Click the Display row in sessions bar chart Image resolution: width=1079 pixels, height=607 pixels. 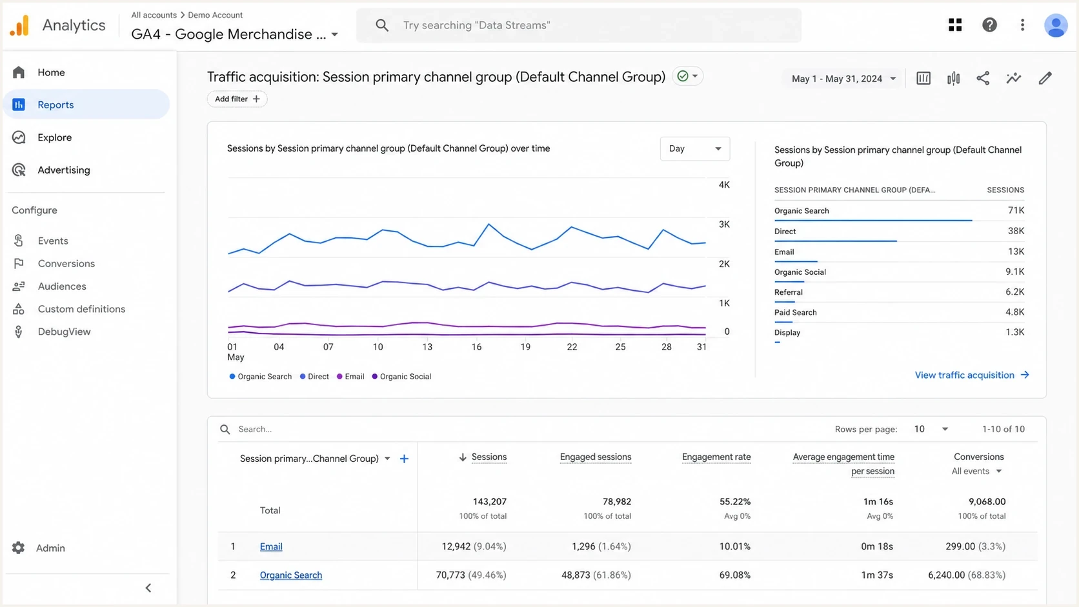(x=899, y=333)
